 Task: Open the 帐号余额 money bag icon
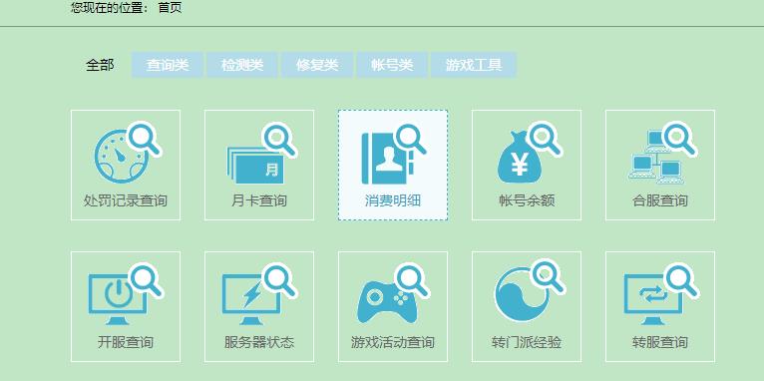tap(530, 154)
